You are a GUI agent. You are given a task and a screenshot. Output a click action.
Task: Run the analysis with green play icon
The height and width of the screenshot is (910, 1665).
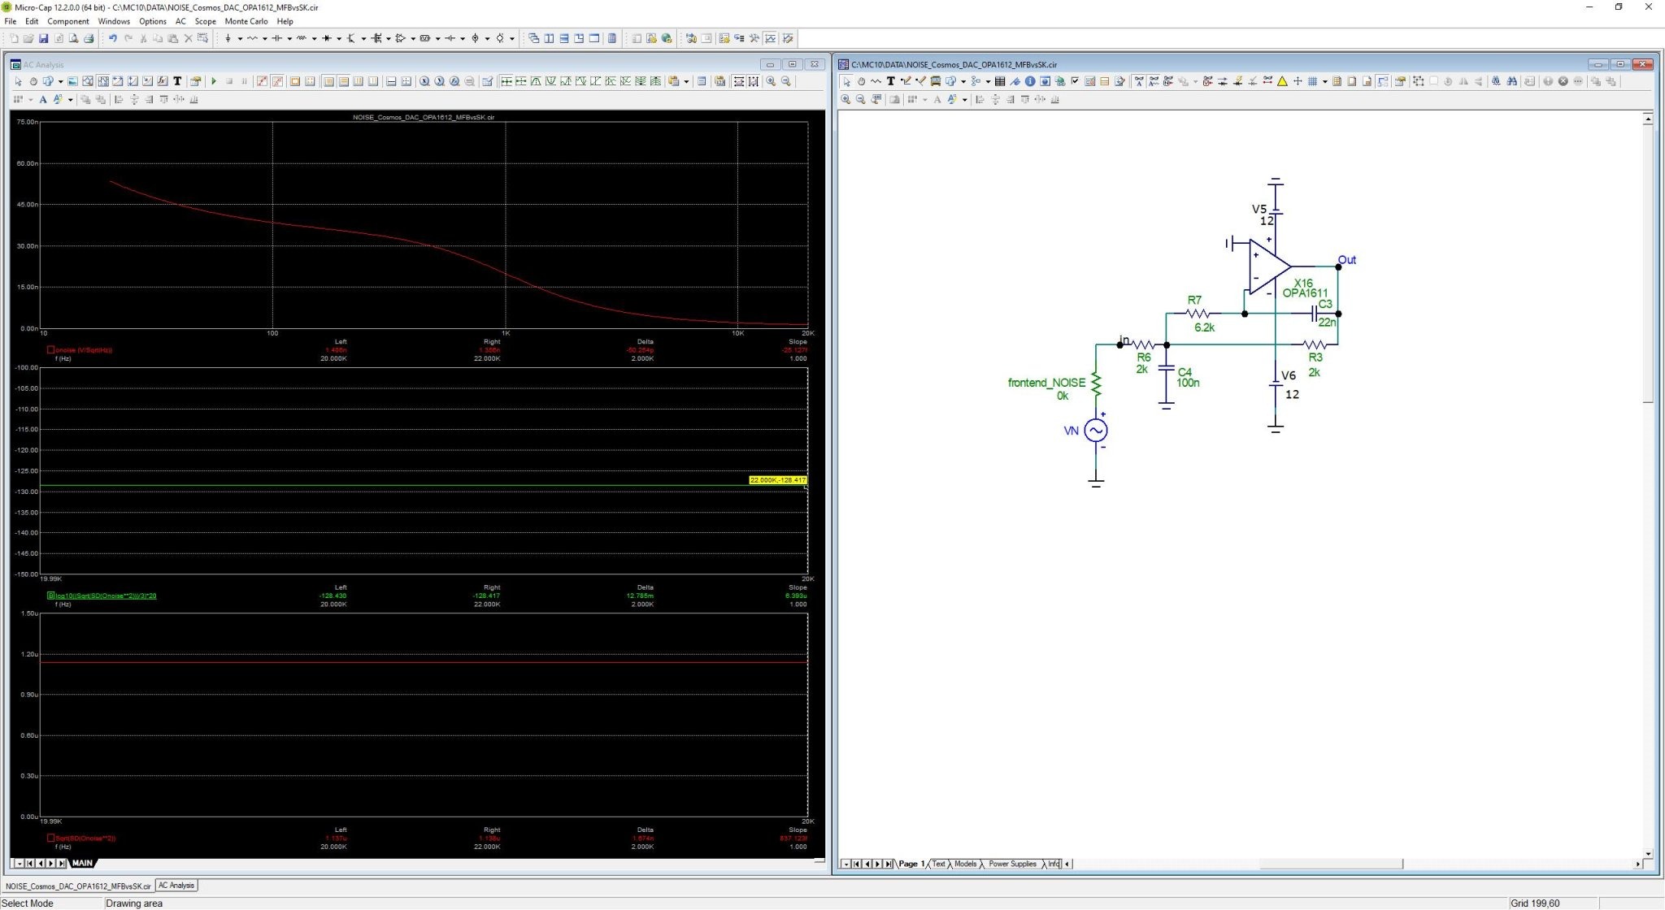tap(214, 81)
